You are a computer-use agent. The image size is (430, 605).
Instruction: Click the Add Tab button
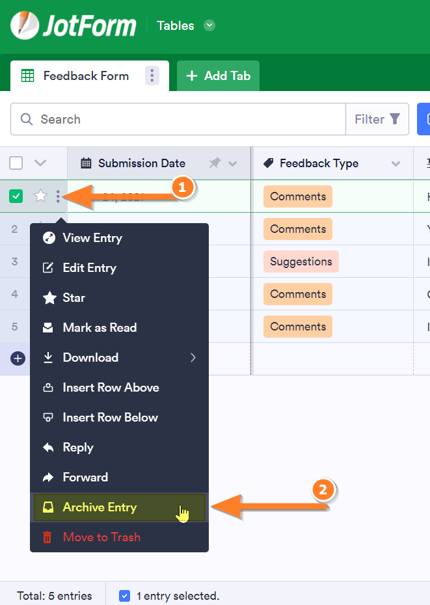(218, 75)
